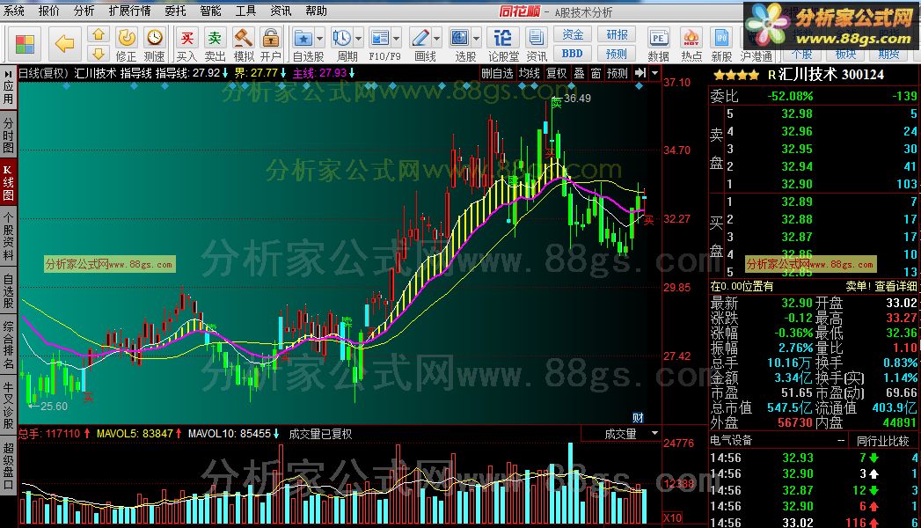This screenshot has width=921, height=528.
Task: Open the 系统 menu
Action: pyautogui.click(x=14, y=11)
